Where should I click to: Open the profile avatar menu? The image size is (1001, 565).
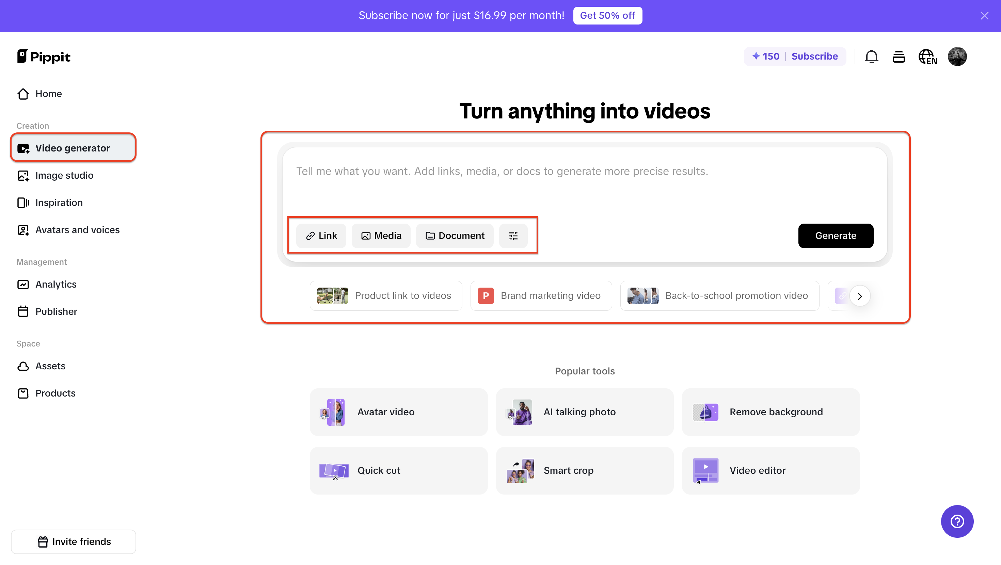tap(957, 56)
